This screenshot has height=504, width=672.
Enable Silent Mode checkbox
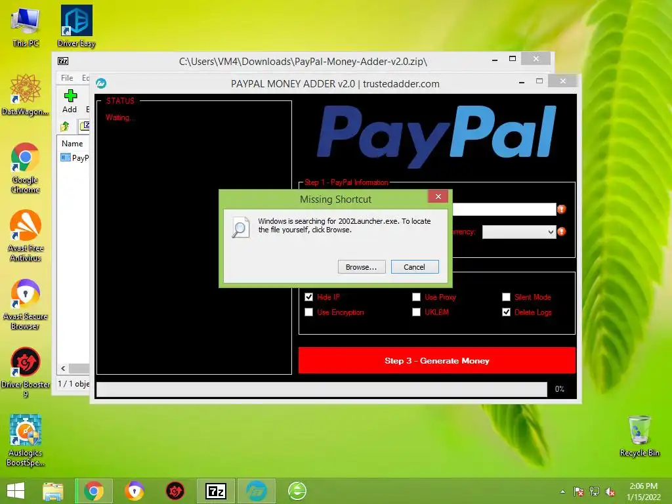[506, 297]
